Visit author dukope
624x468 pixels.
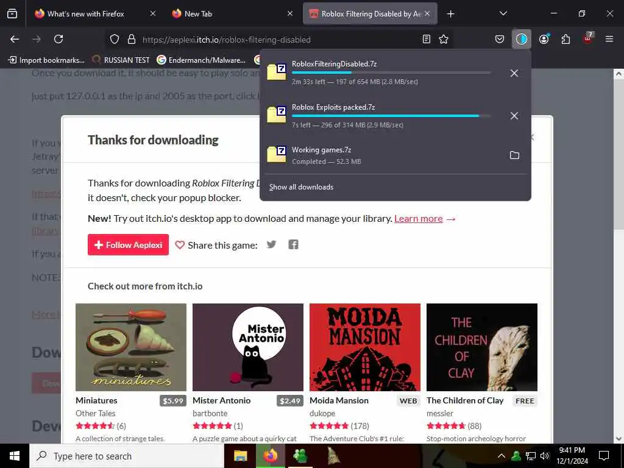point(322,414)
